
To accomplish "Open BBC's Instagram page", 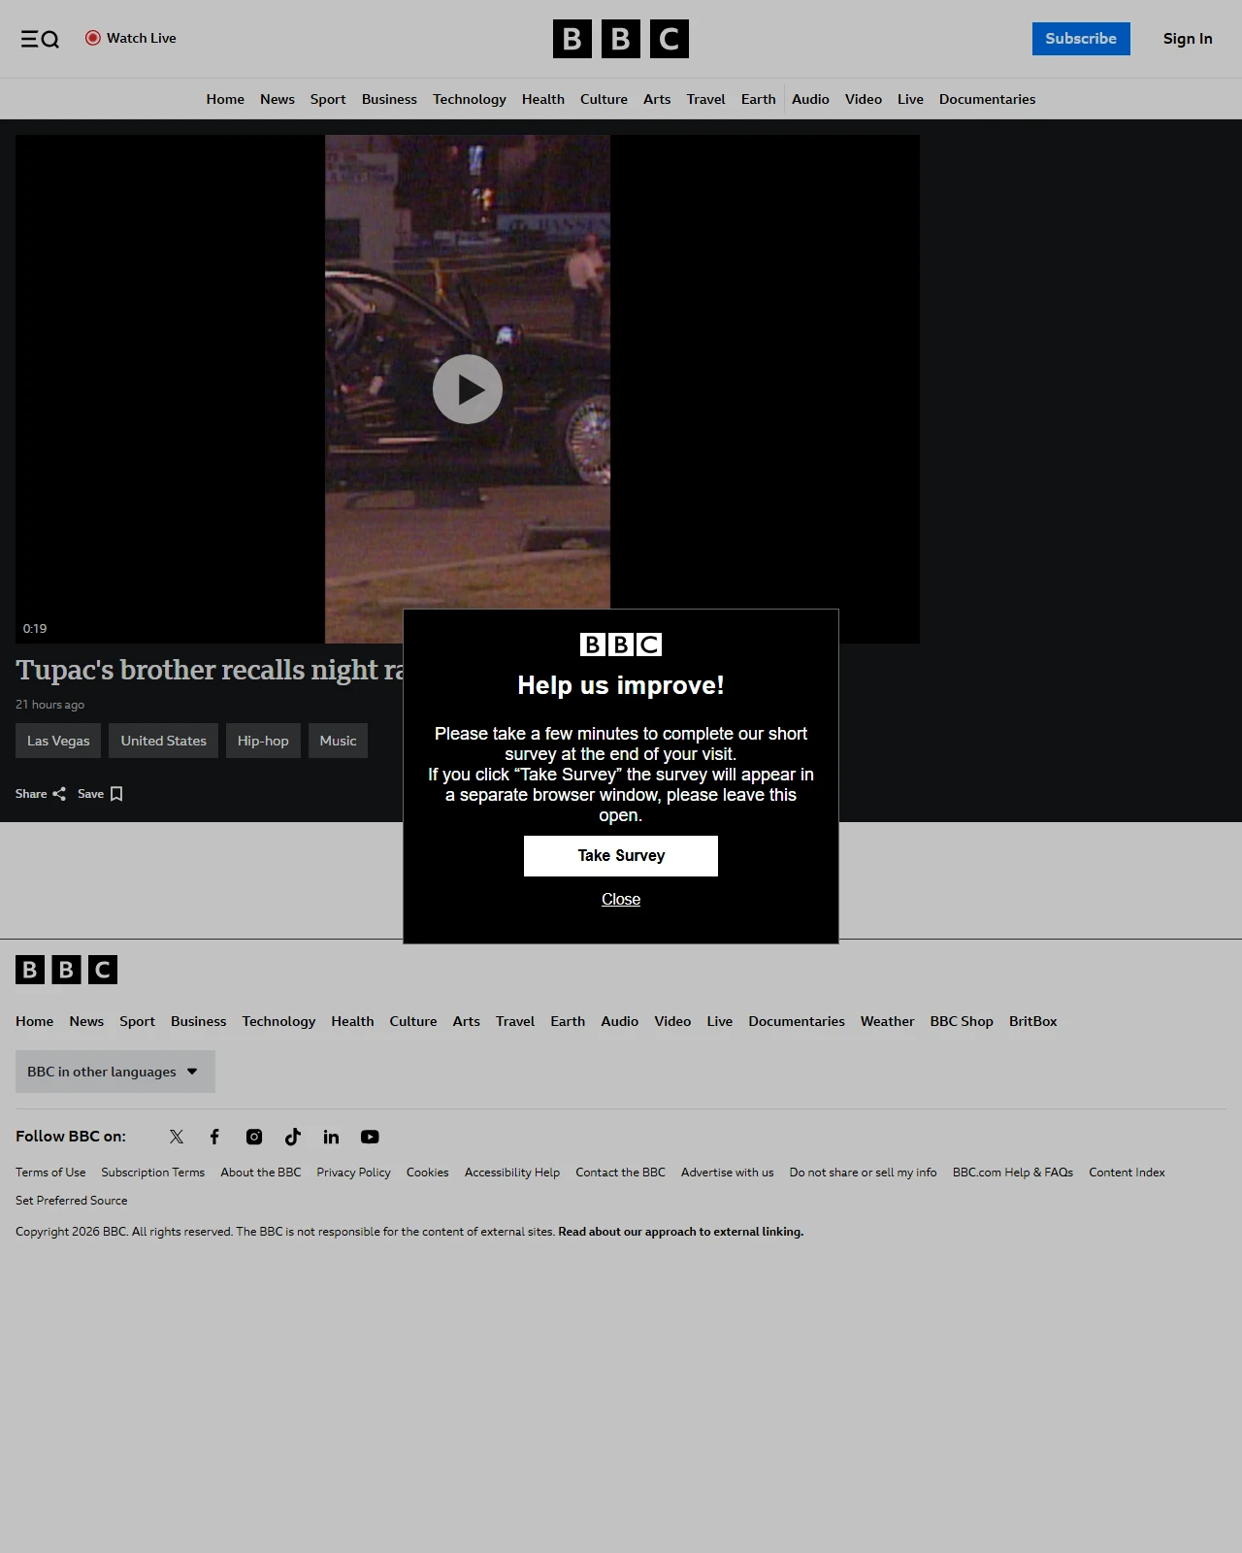I will coord(254,1137).
